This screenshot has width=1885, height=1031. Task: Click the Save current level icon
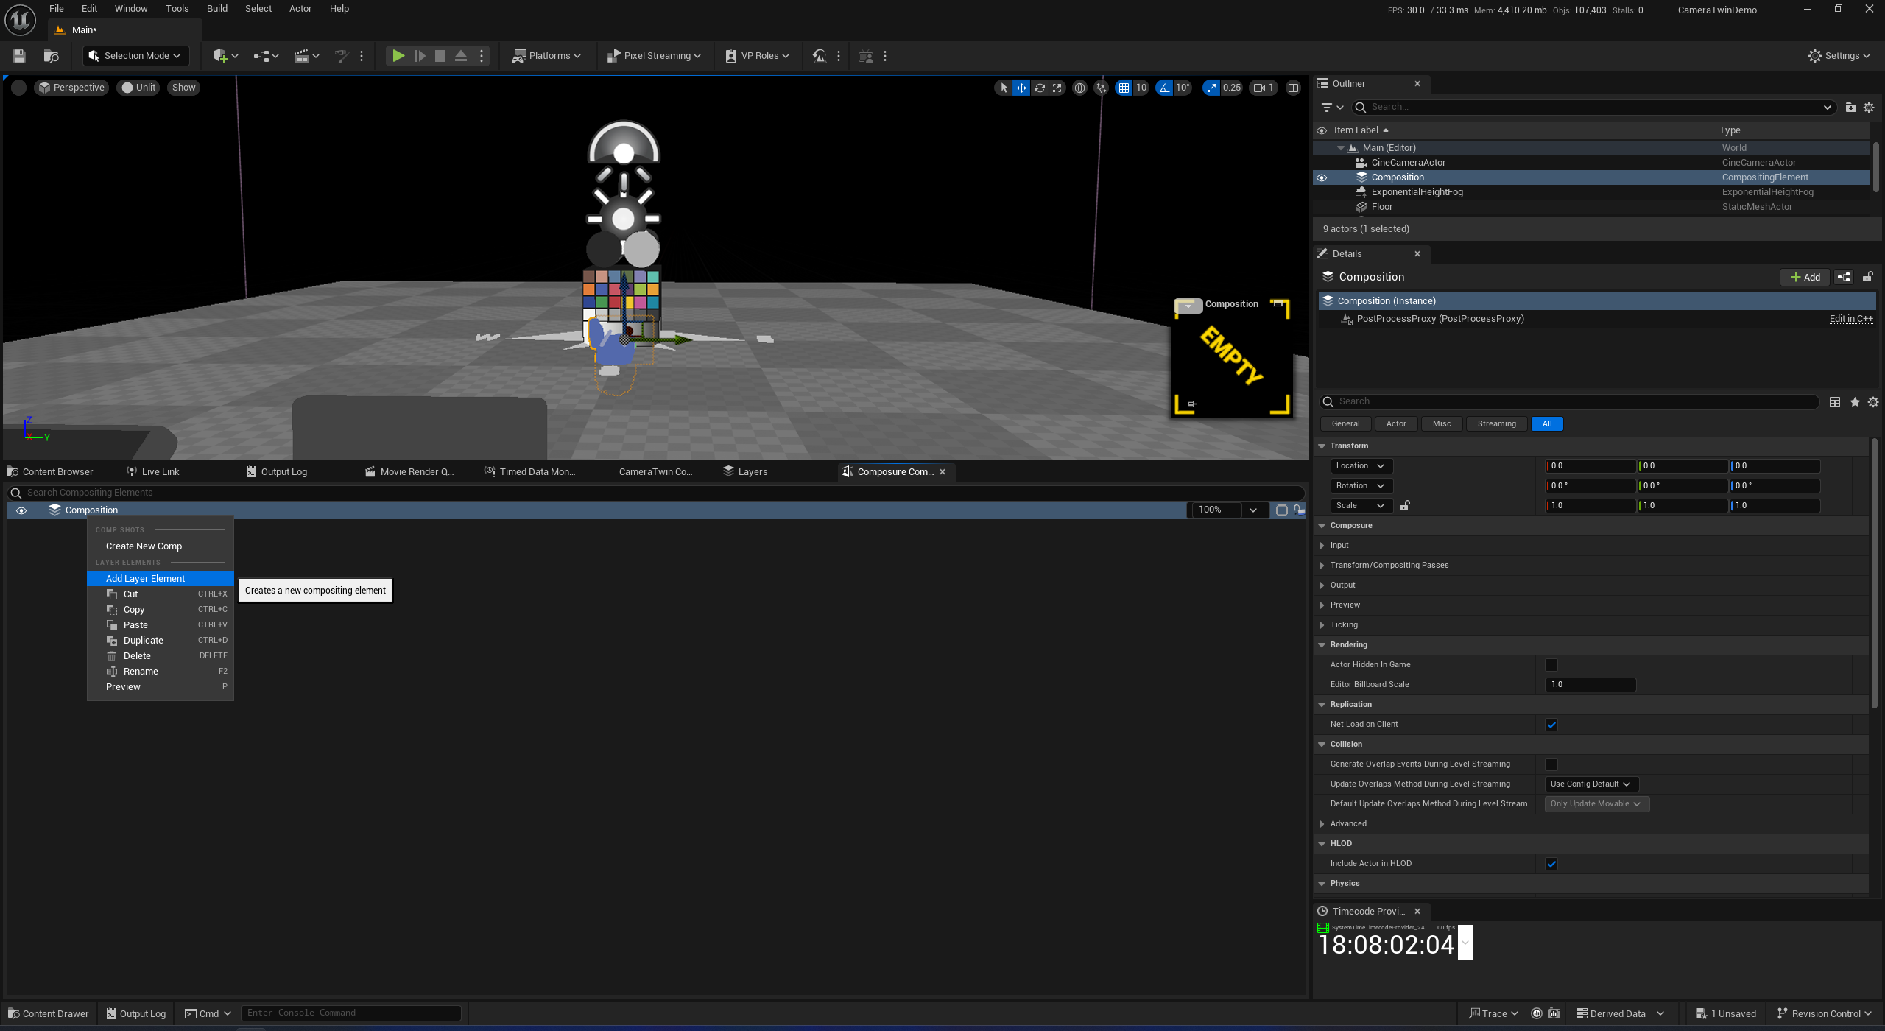pyautogui.click(x=19, y=56)
